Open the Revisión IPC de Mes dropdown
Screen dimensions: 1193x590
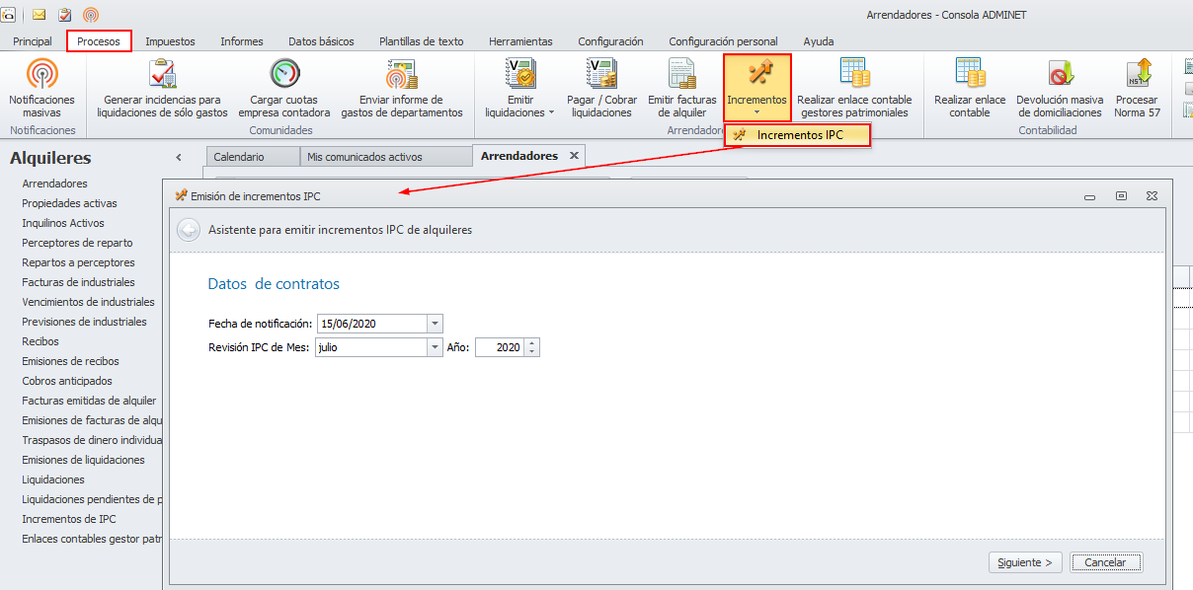(436, 347)
